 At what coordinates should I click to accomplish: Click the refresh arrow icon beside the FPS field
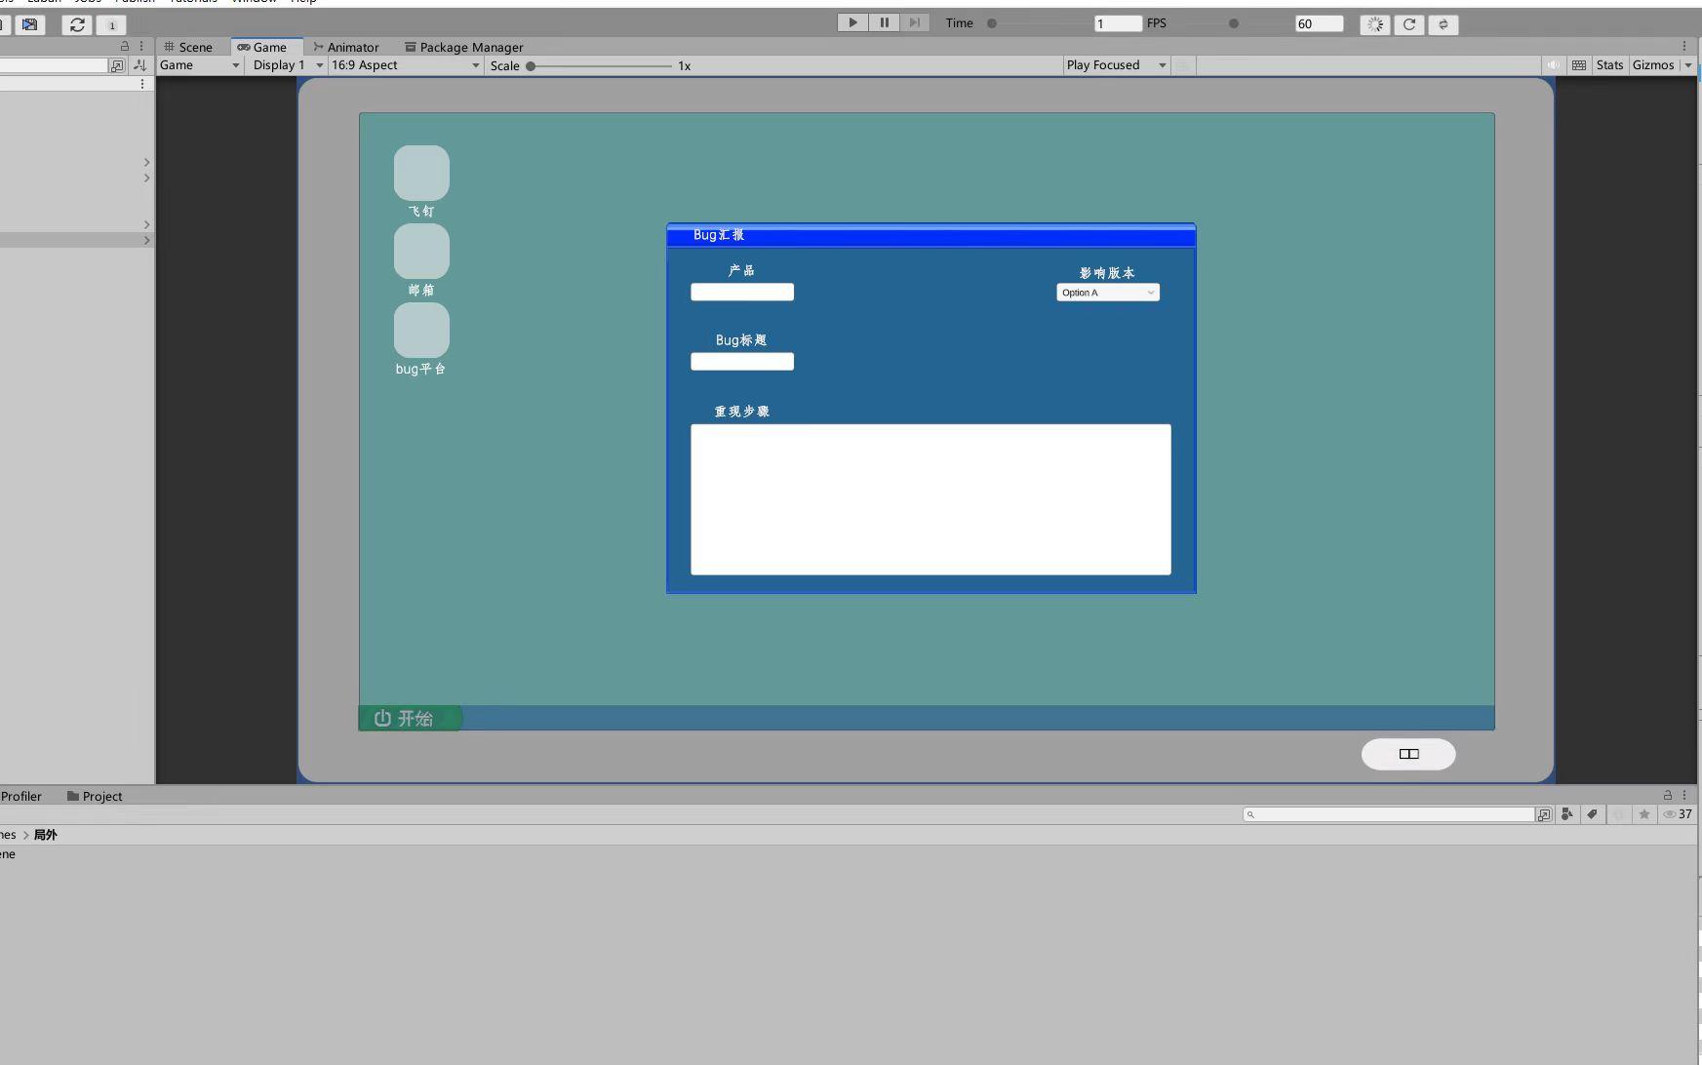[1408, 24]
